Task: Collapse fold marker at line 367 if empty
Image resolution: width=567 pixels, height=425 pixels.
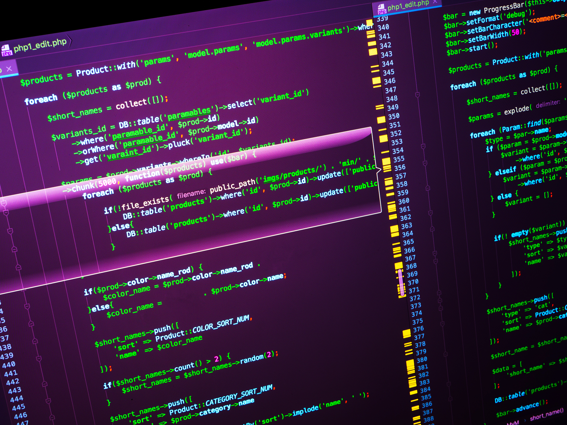Action: pyautogui.click(x=435, y=253)
